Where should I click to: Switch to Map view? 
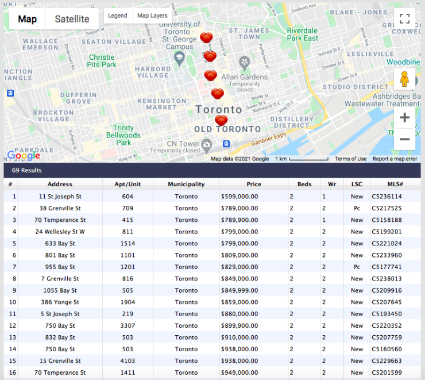(x=27, y=19)
